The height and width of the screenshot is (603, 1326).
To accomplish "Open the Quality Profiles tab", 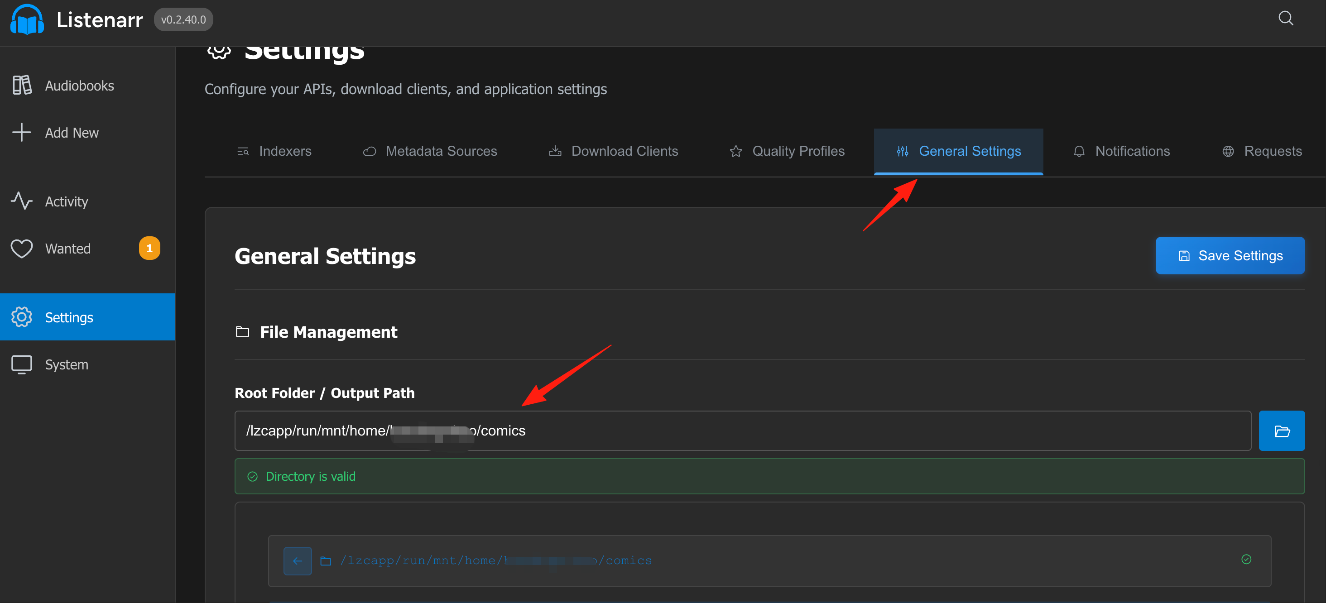I will [788, 151].
